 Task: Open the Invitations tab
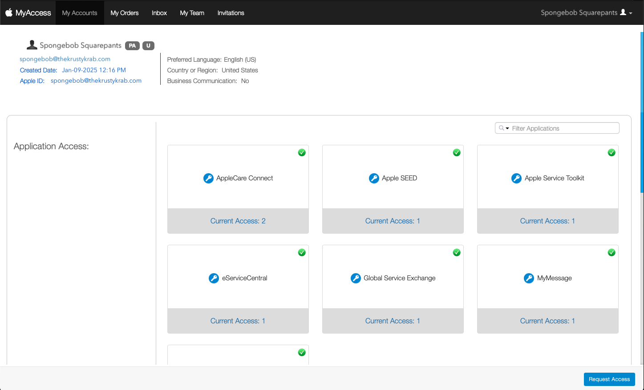coord(231,13)
